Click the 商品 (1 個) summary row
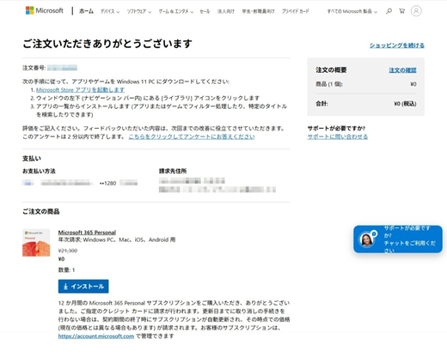The image size is (447, 357). point(366,84)
